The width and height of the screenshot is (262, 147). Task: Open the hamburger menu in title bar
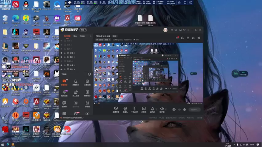[x=188, y=30]
